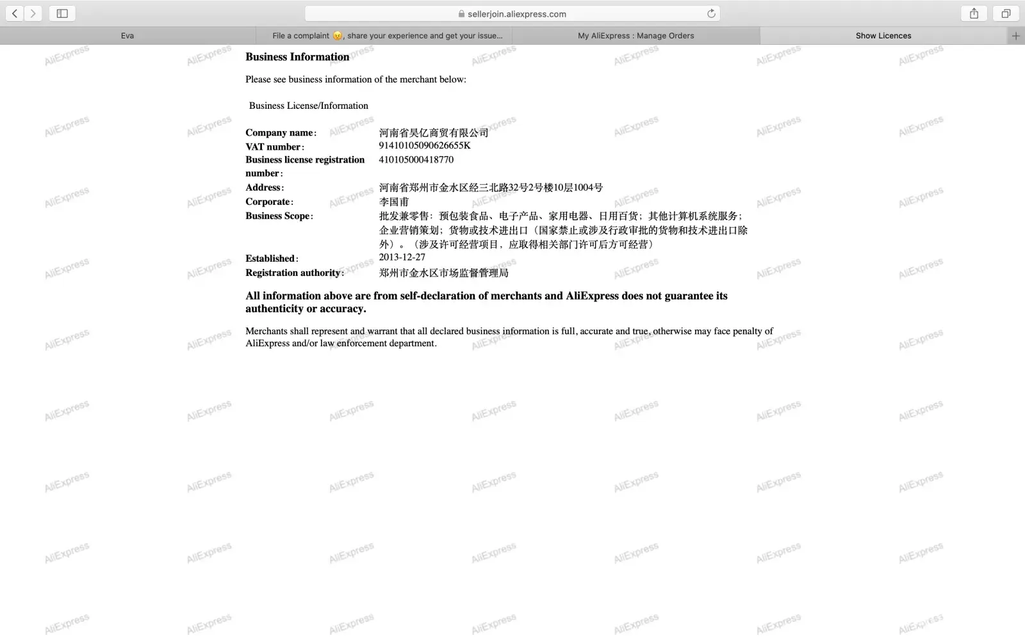Image resolution: width=1025 pixels, height=640 pixels.
Task: Click the company name 河南省昊亿商贸有限公司
Action: pos(434,132)
